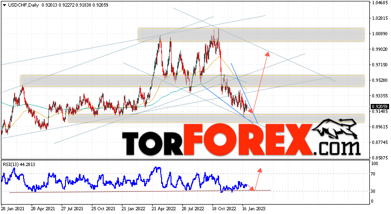Select the 28 Jan 2021 date label
Viewport: 391px width, 214px height.
(13, 208)
